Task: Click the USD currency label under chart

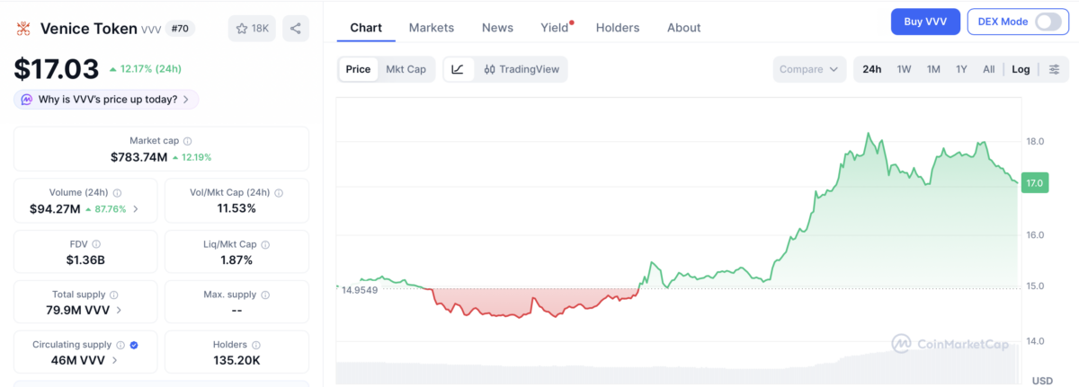Action: (x=1042, y=381)
